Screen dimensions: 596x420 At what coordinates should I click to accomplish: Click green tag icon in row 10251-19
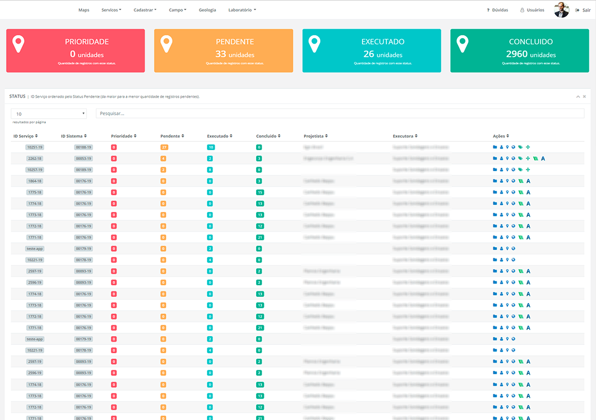coord(520,147)
